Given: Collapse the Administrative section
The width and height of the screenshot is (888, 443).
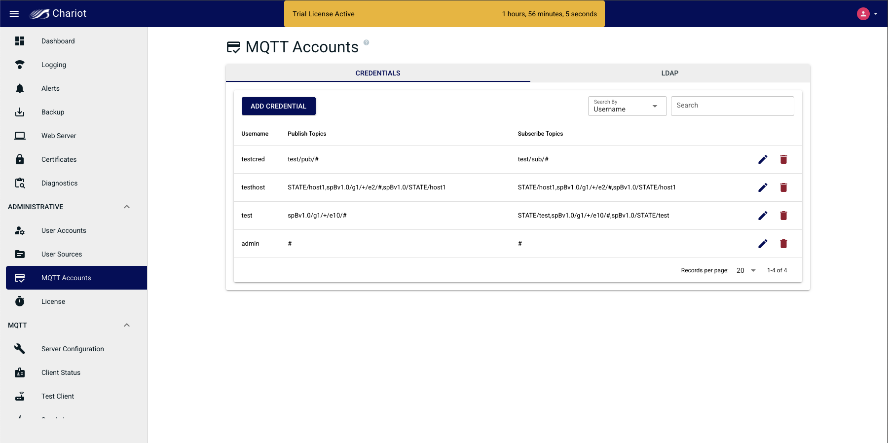Looking at the screenshot, I should (x=127, y=207).
